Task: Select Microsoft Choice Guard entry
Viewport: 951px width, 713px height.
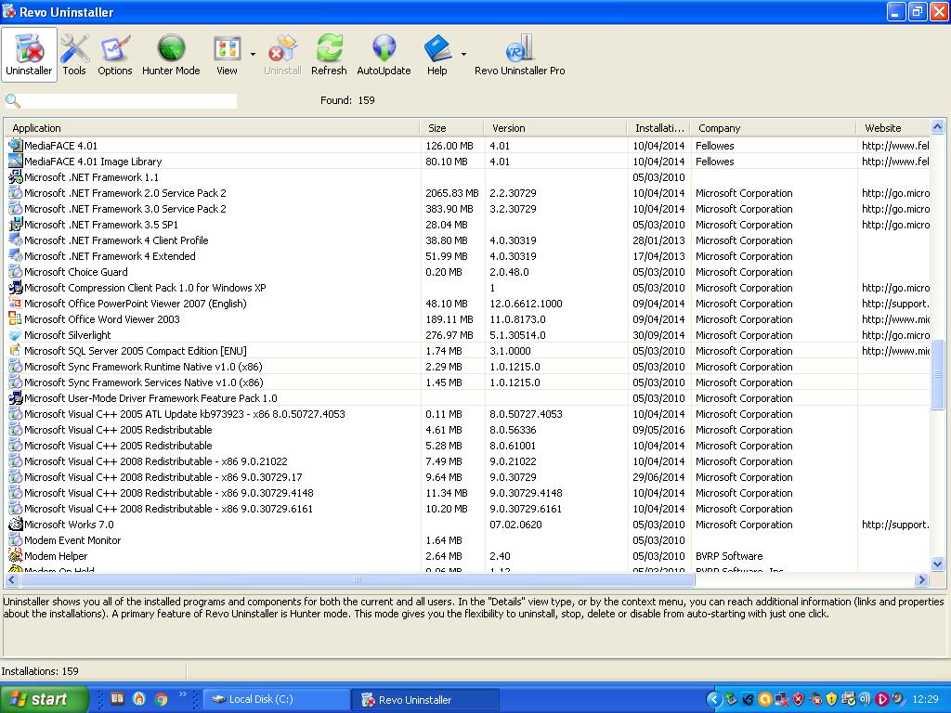Action: [76, 272]
